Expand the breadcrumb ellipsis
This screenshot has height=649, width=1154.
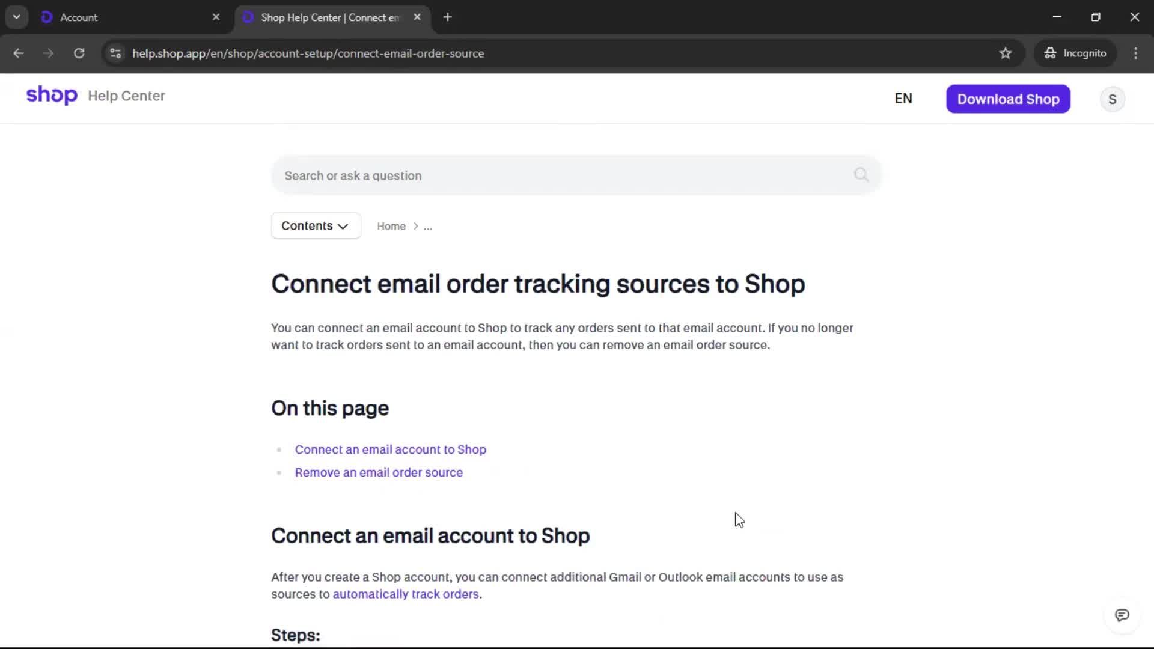tap(428, 227)
